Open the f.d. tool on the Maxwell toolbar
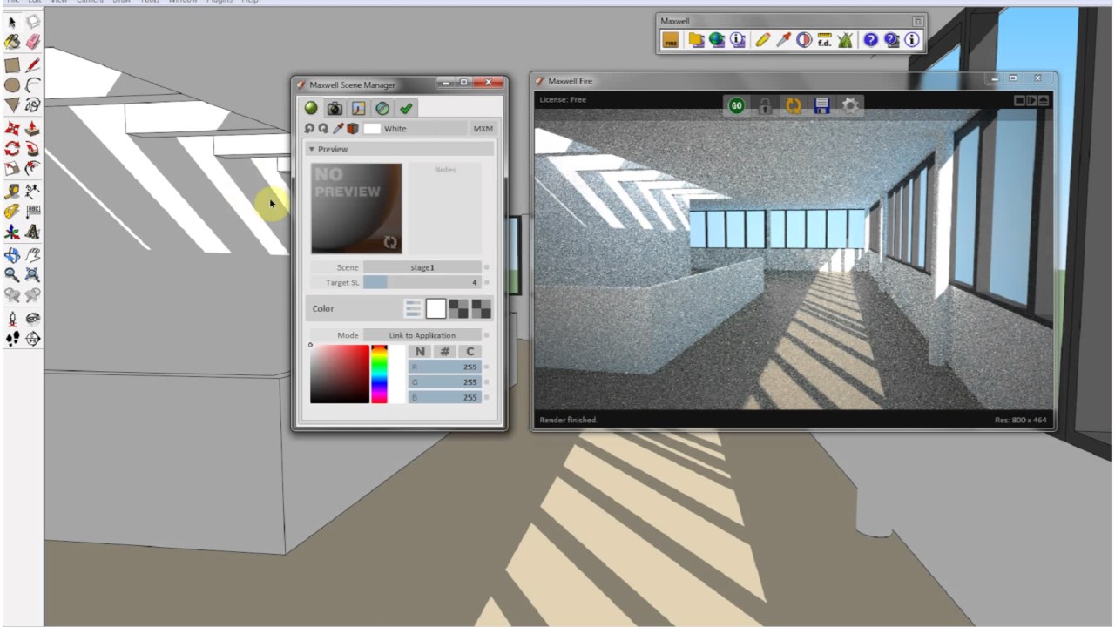The height and width of the screenshot is (627, 1115). coord(826,40)
